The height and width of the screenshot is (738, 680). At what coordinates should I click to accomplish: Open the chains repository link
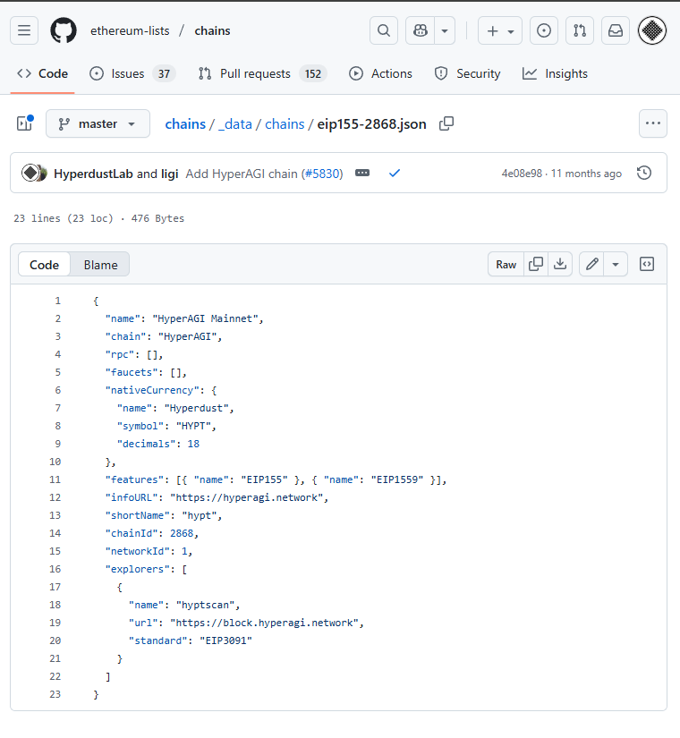pos(212,30)
